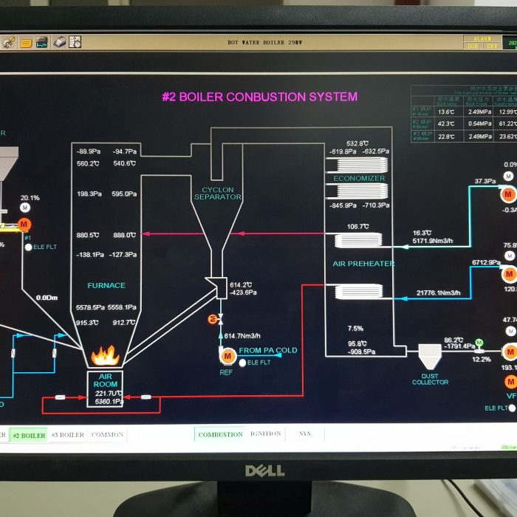This screenshot has width=517, height=517.
Task: Click the VF motor icon
Action: click(510, 382)
